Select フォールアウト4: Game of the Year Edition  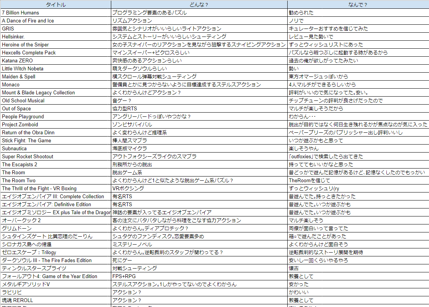[x=56, y=276]
